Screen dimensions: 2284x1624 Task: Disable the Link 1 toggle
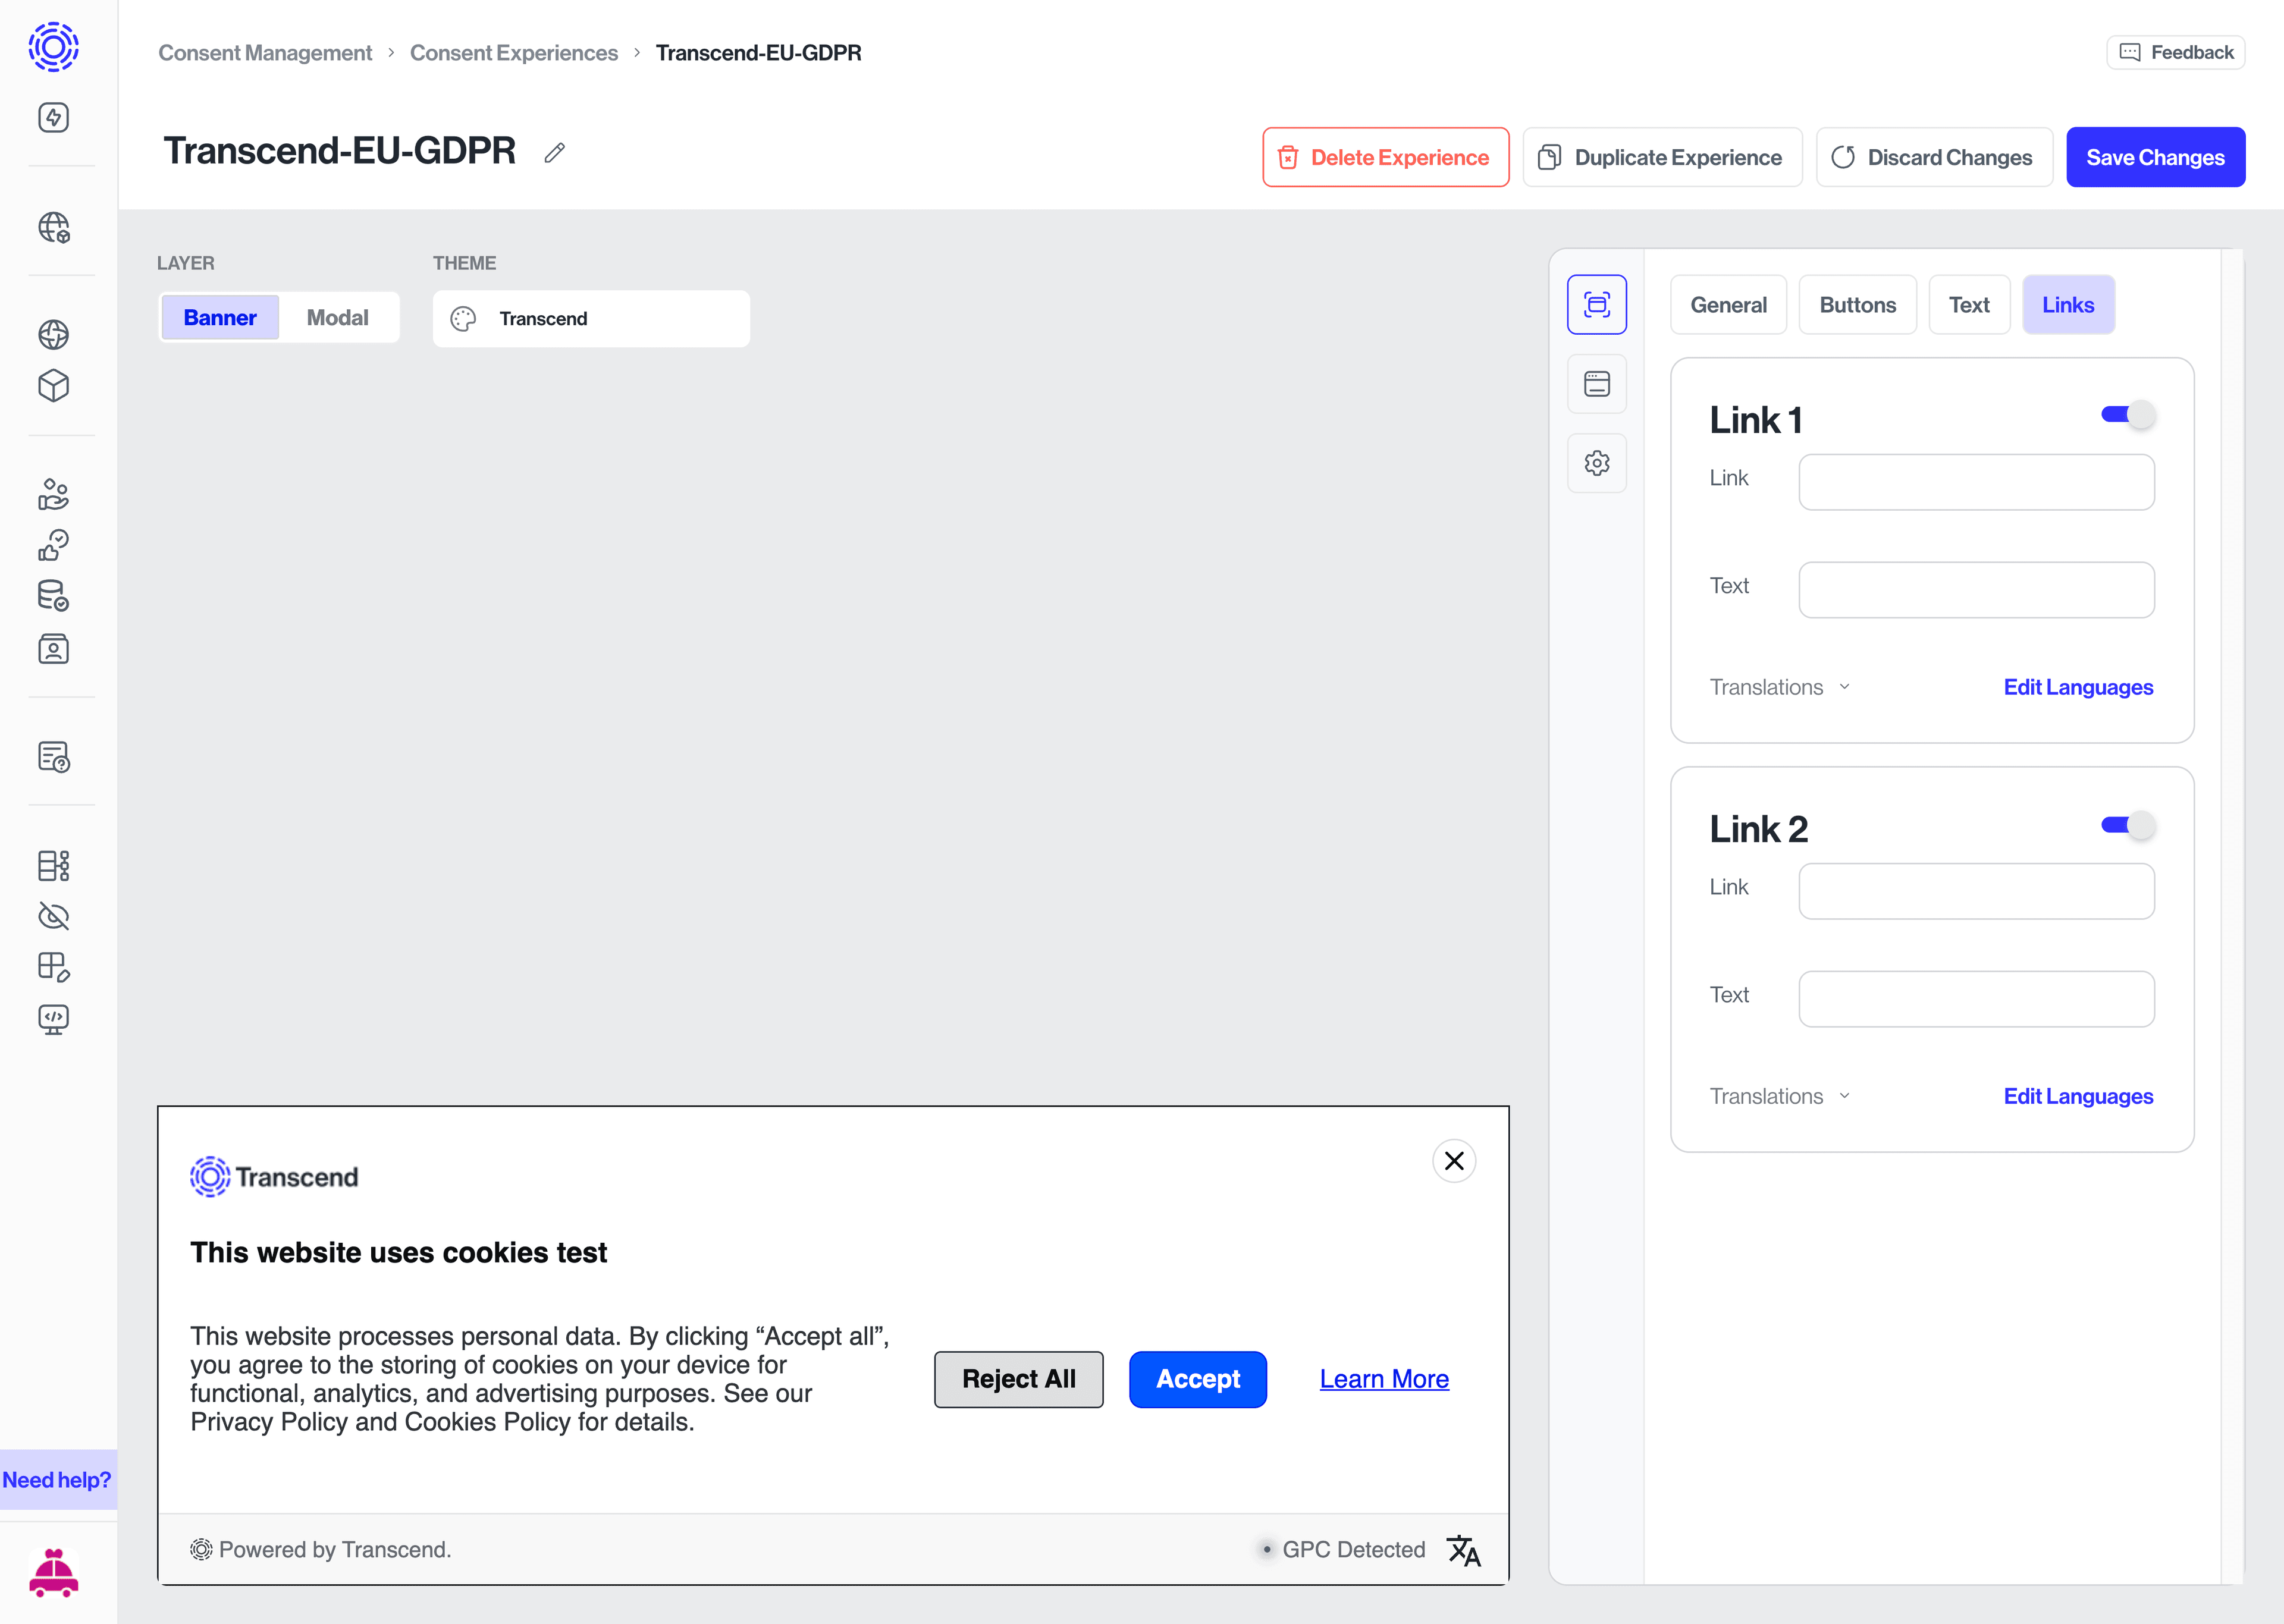tap(2126, 413)
